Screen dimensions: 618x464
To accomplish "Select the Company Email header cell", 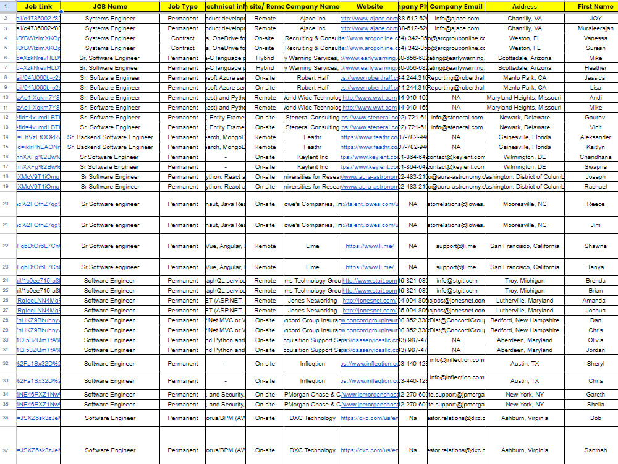I will tap(456, 6).
